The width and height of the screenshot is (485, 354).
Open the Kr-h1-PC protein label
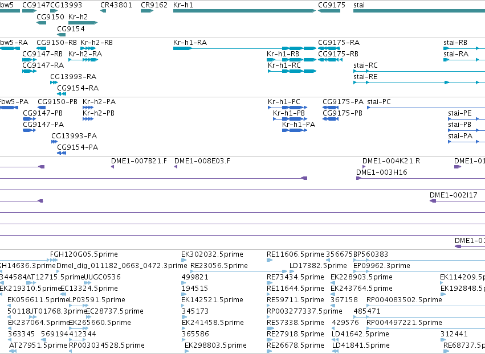[284, 102]
